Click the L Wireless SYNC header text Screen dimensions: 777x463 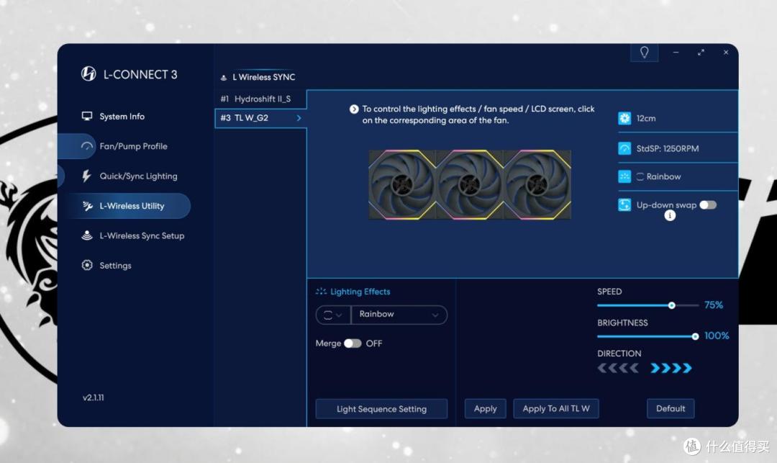pyautogui.click(x=263, y=77)
